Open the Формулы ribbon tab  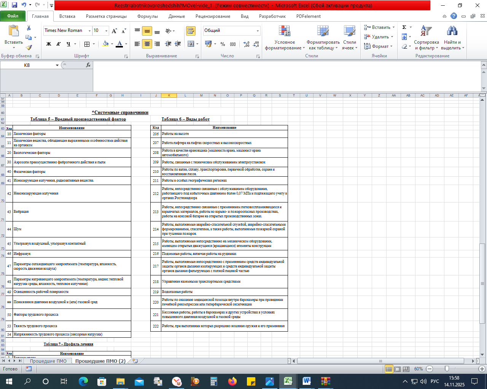(147, 16)
